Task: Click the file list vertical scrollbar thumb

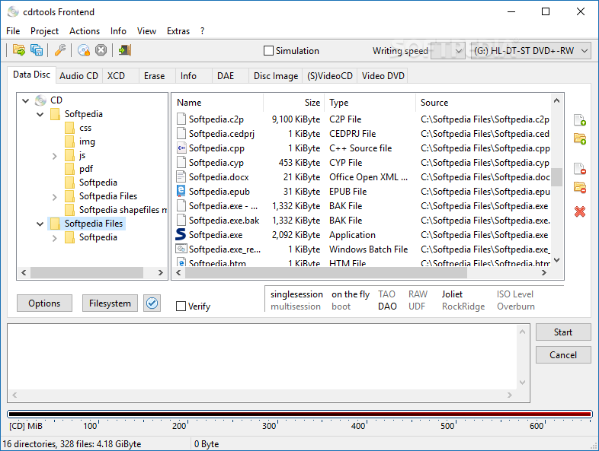Action: pos(556,177)
